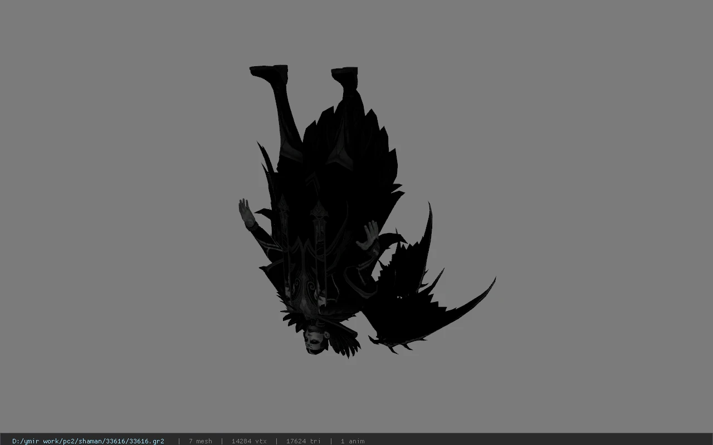Click the "14284 vtx" vertex count
The image size is (713, 445).
pos(249,441)
